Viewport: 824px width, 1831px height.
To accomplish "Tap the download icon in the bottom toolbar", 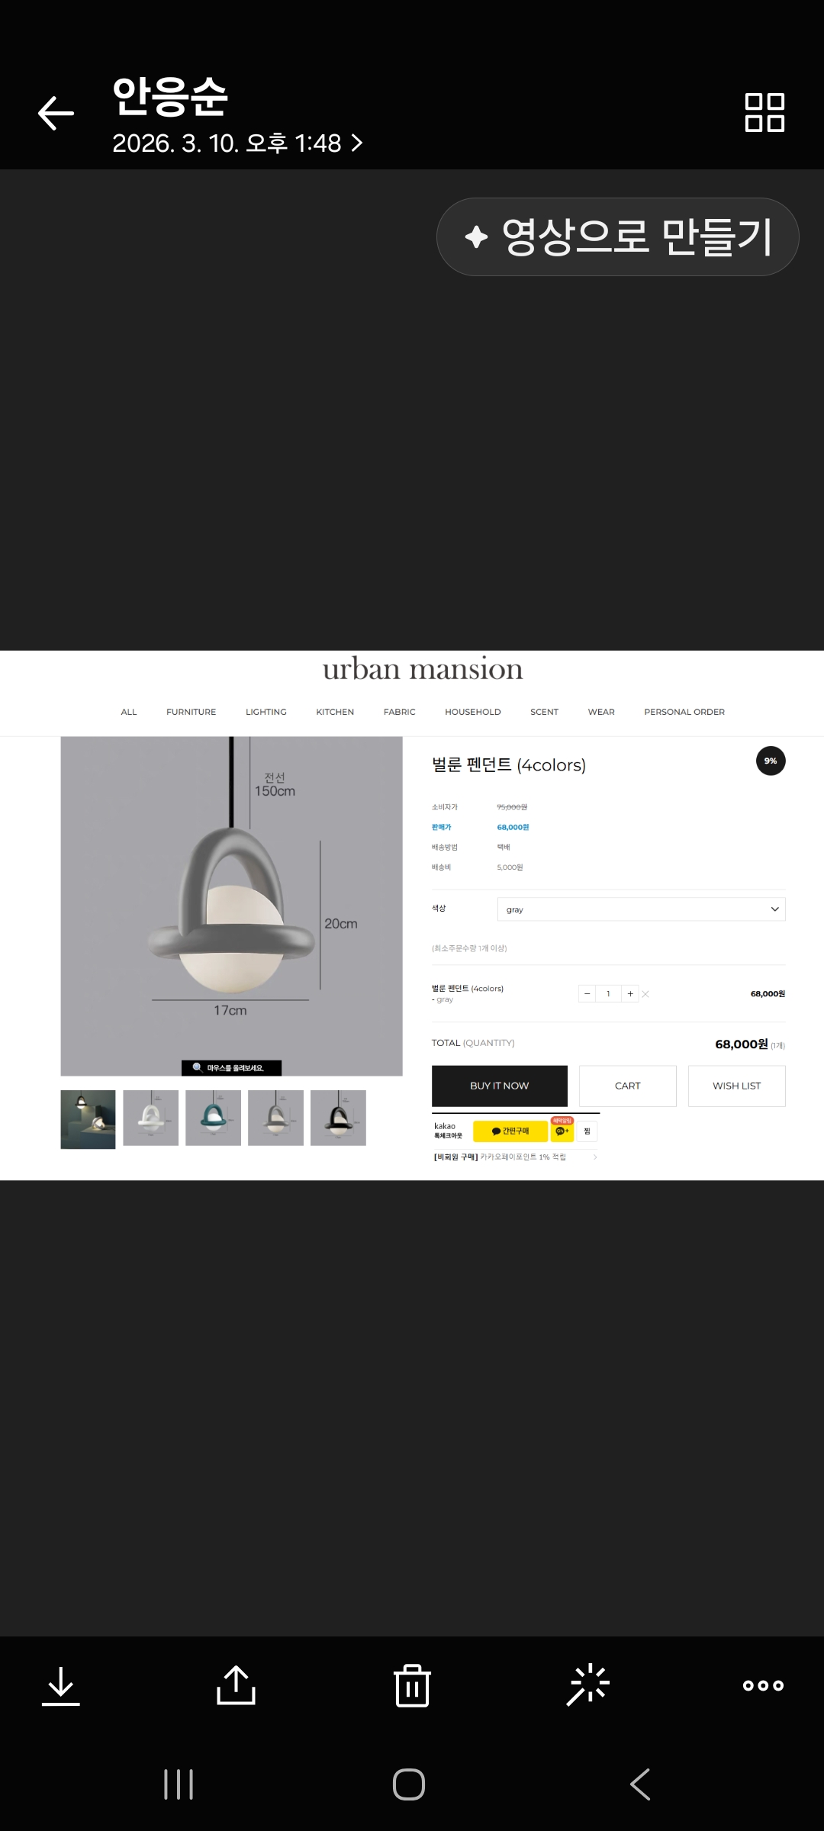I will coord(61,1685).
